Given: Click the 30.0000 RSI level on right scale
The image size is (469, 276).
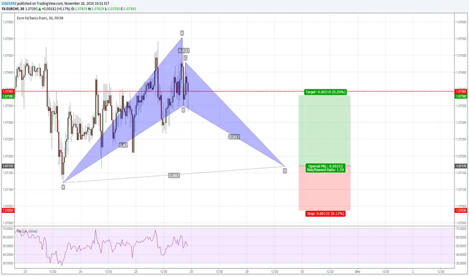Looking at the screenshot, I should tap(461, 263).
